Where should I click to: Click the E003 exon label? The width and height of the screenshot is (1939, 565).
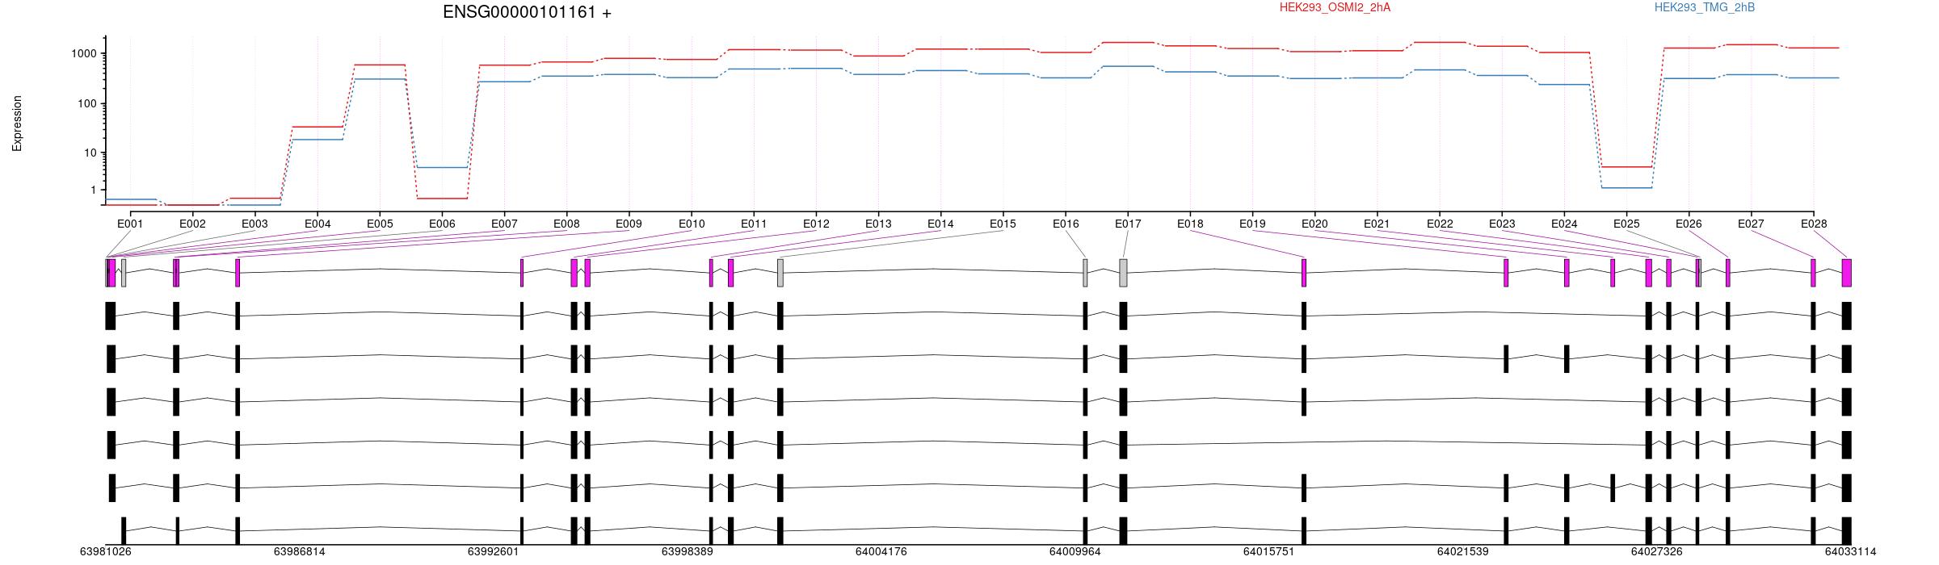click(254, 224)
